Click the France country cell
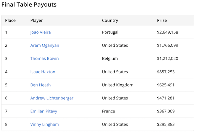Image resolution: width=197 pixels, height=135 pixels. tap(108, 111)
